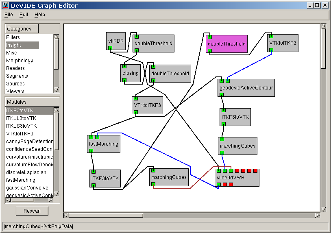Click Categories list scroll-up arrow
331x233 pixels.
(x=57, y=37)
